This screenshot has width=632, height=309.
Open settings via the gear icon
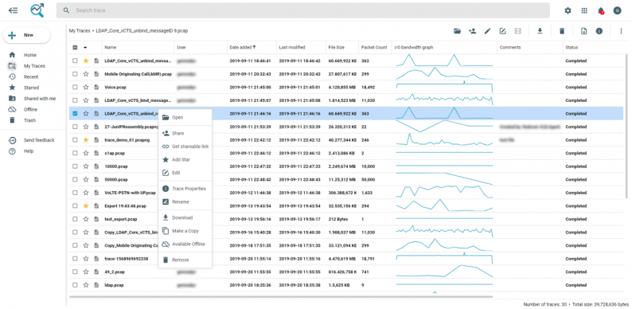(x=568, y=10)
